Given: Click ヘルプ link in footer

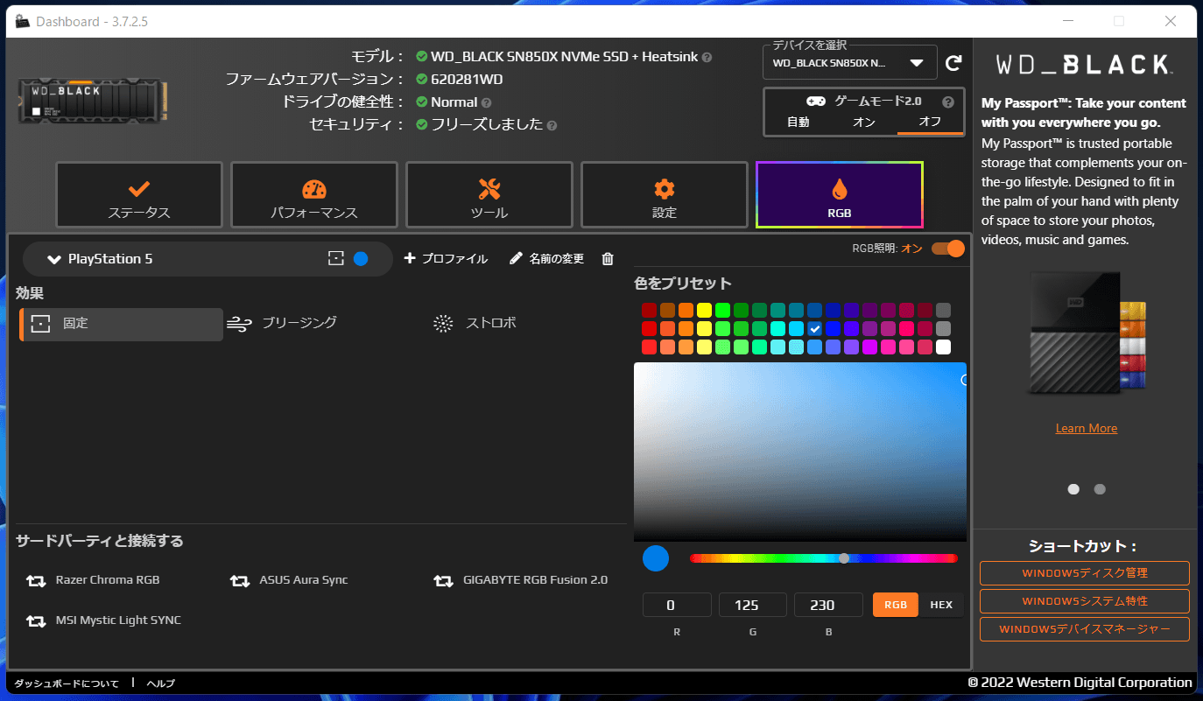Looking at the screenshot, I should tap(161, 683).
